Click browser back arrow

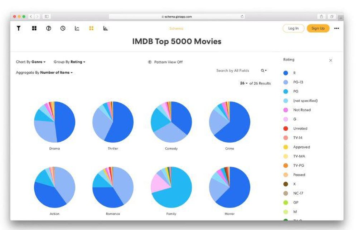pyautogui.click(x=31, y=16)
